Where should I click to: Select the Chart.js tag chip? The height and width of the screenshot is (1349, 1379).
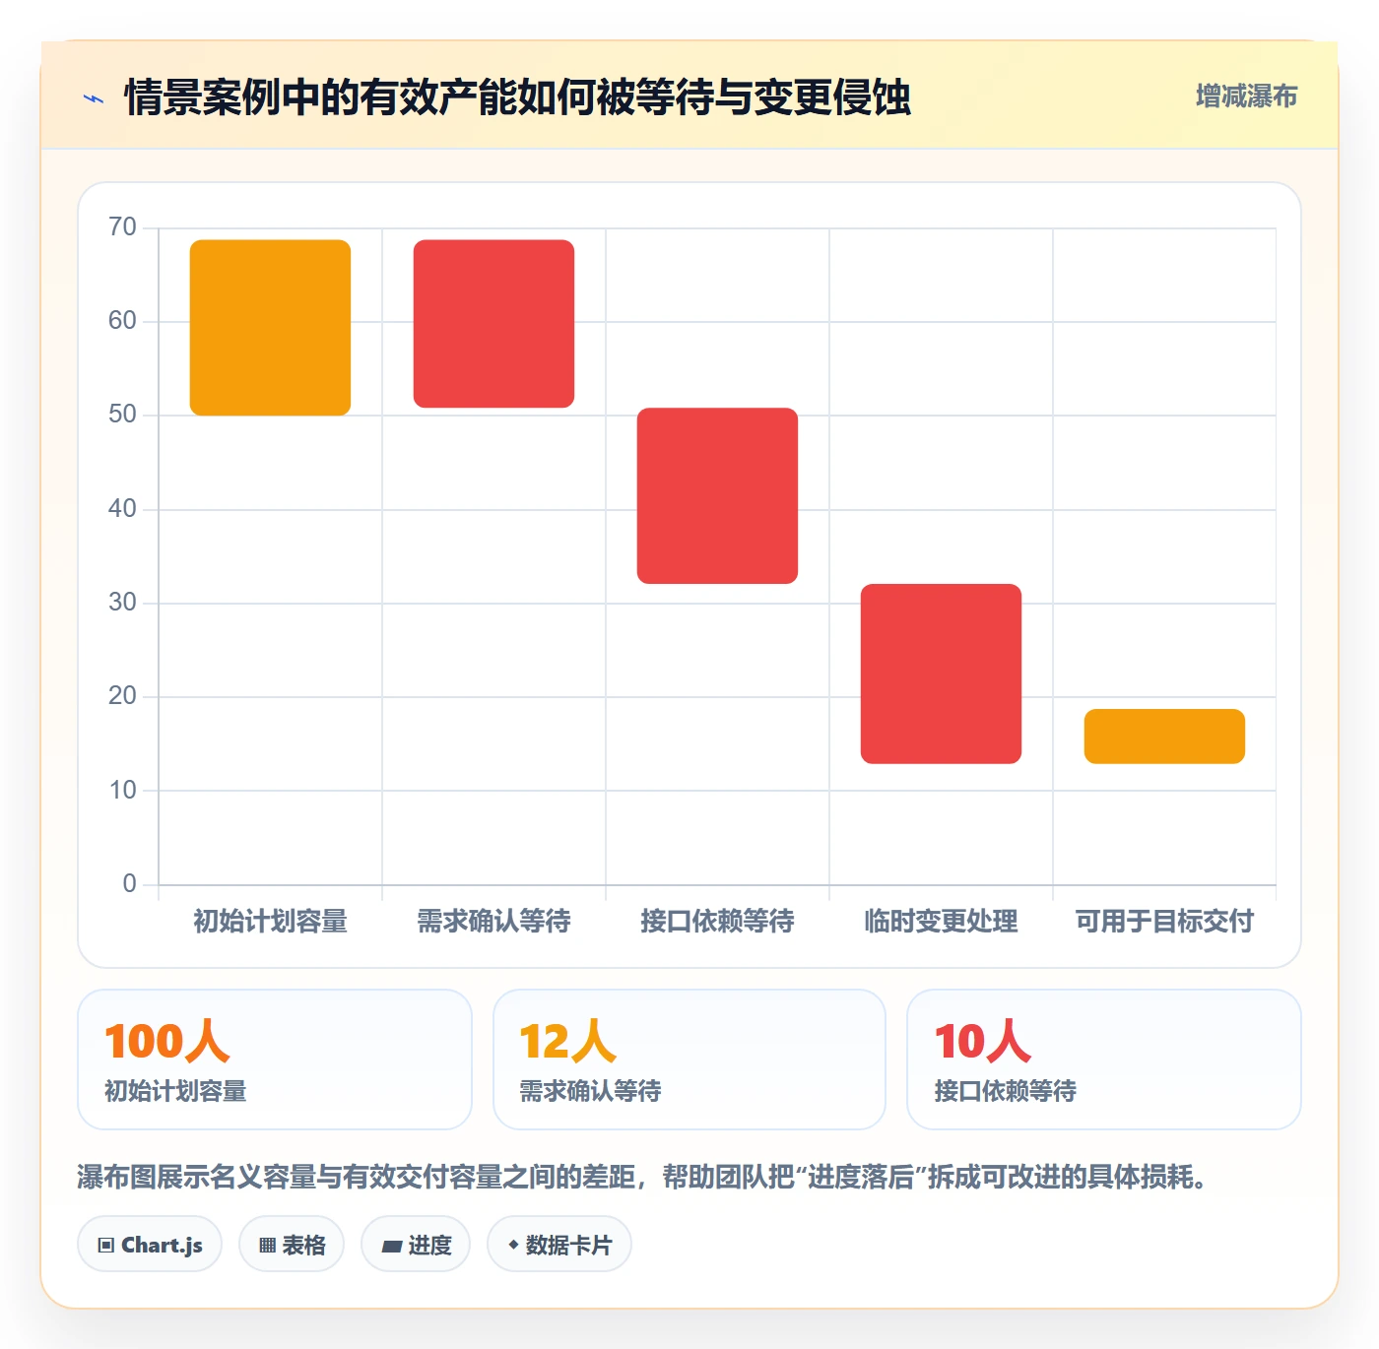pos(150,1245)
